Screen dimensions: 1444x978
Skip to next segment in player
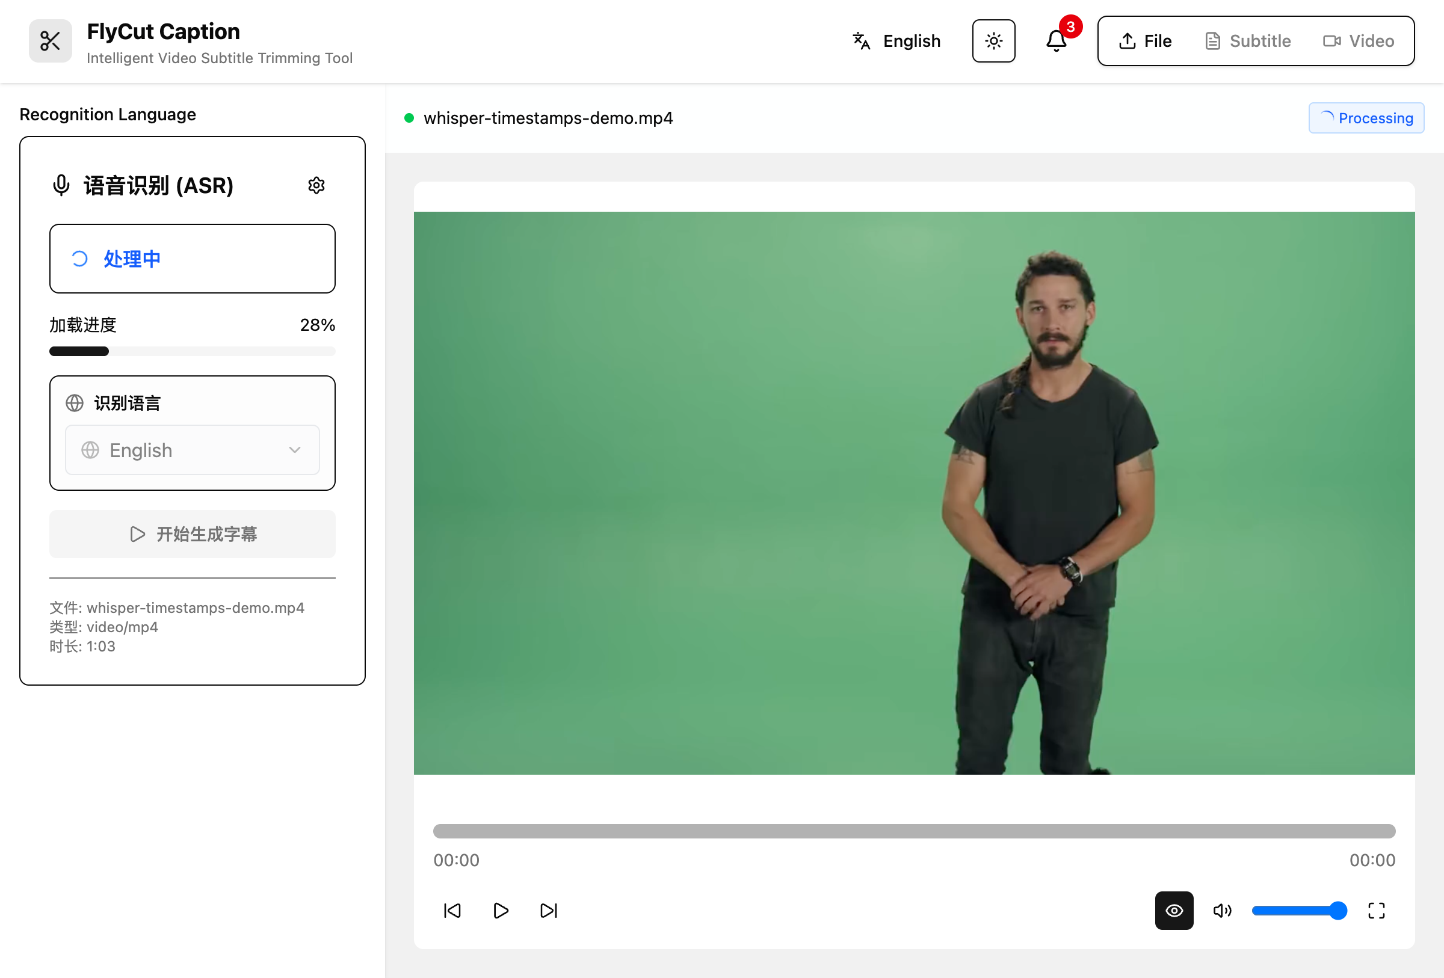tap(549, 910)
